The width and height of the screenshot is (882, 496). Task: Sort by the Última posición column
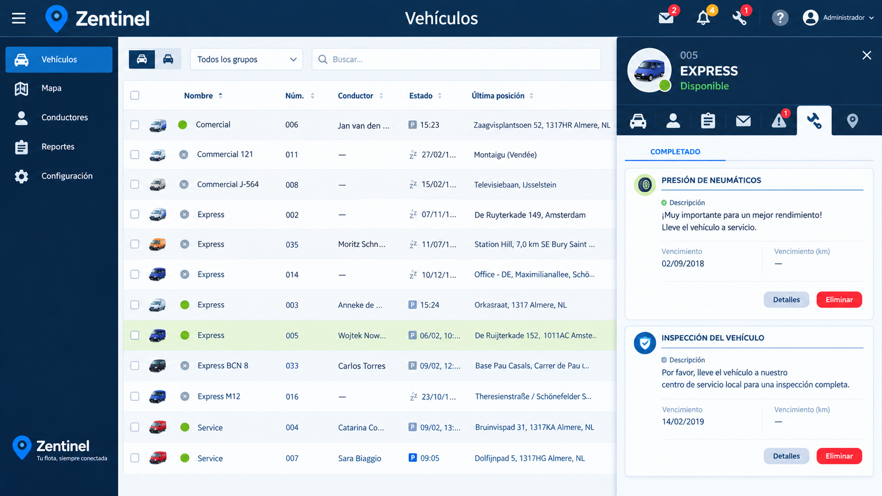(x=503, y=95)
